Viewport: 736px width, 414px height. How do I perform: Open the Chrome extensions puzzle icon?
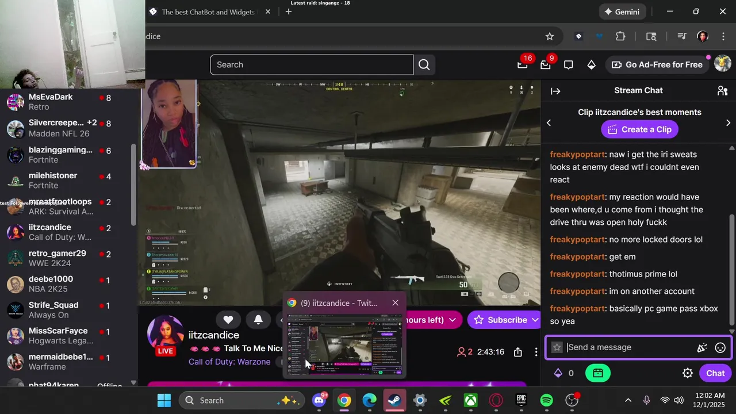pyautogui.click(x=620, y=36)
